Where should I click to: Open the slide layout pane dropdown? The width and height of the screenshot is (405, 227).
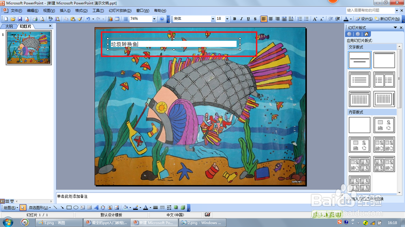(395, 27)
